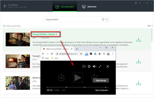Image resolution: width=154 pixels, height=98 pixels.
Task: Click the HD quality label in player
Action: click(x=64, y=90)
